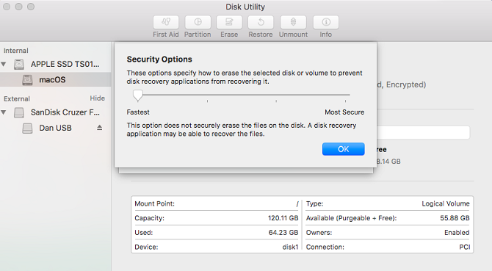Click the Connection value PCI
Screen dimensions: 492x271
point(465,247)
